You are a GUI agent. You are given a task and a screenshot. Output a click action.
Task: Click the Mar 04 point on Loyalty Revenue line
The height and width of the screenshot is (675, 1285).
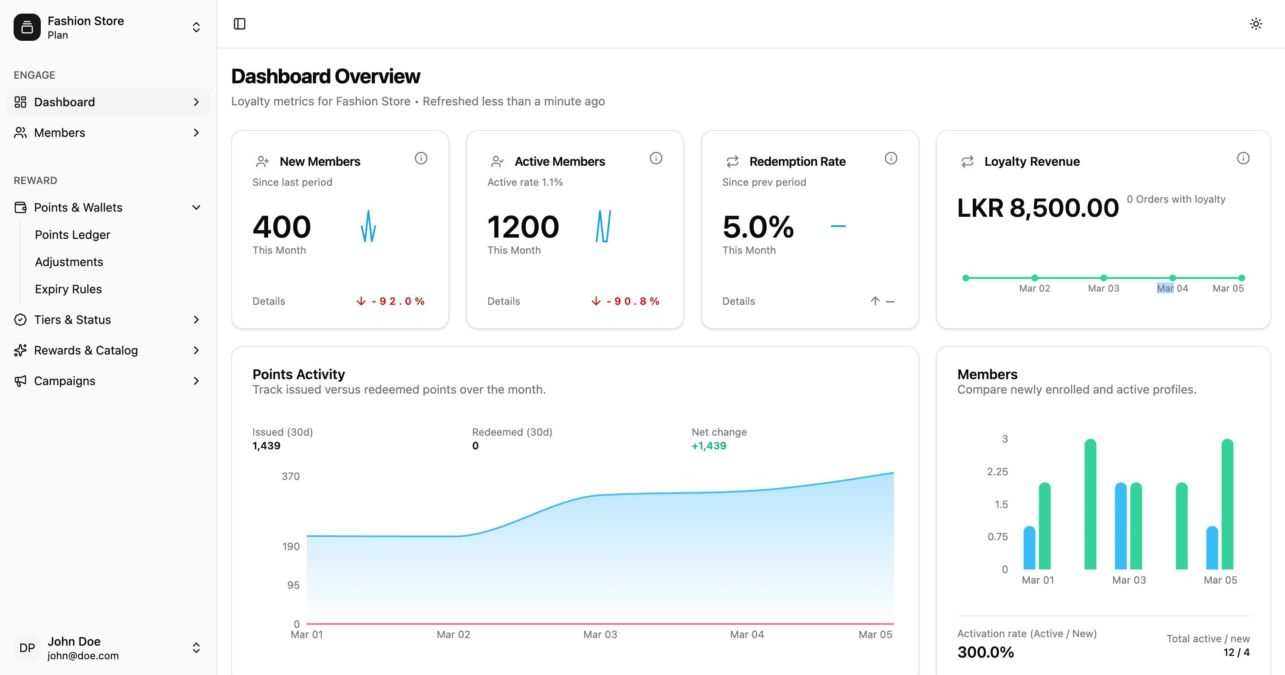click(1173, 278)
